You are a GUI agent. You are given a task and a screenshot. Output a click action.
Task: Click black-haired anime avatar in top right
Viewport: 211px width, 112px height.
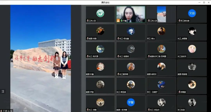pyautogui.click(x=192, y=31)
